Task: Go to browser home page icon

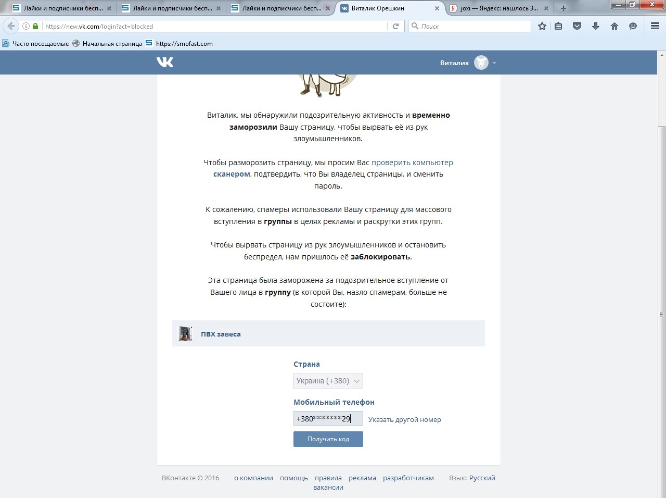Action: pos(614,26)
